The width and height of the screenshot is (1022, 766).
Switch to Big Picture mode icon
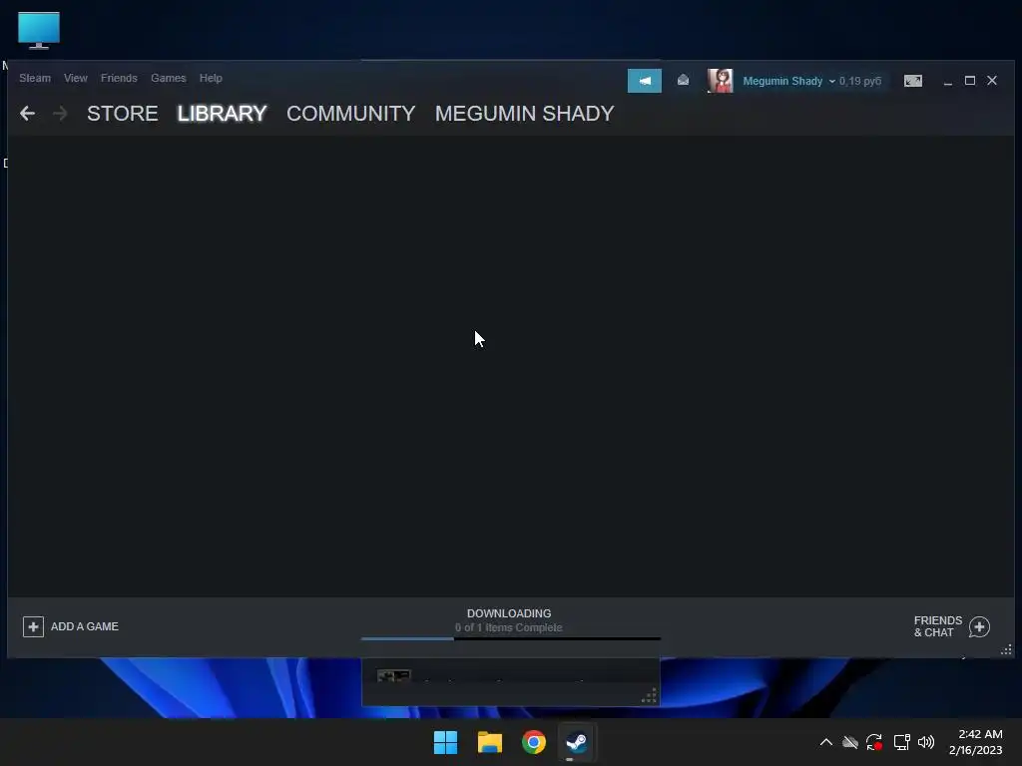pyautogui.click(x=913, y=81)
